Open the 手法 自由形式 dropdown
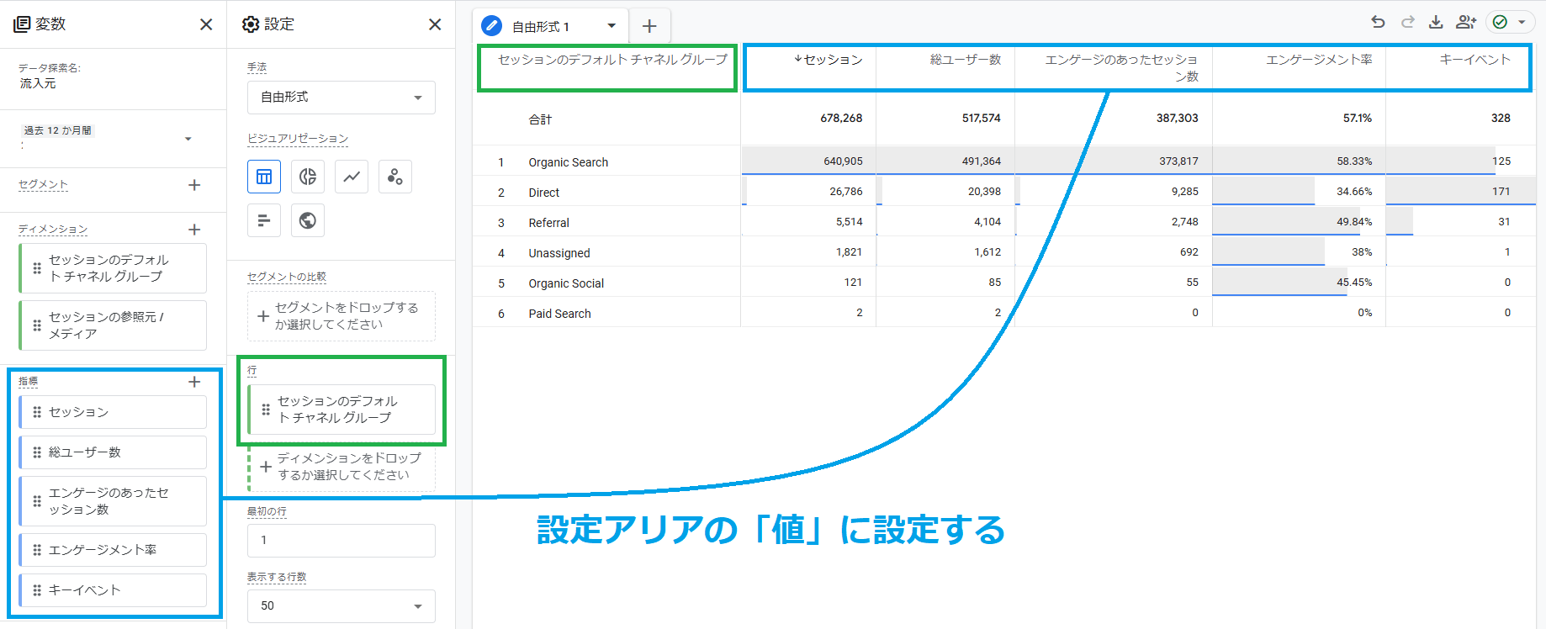1546x629 pixels. click(x=341, y=98)
